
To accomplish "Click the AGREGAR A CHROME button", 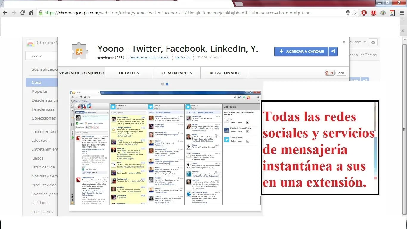I will point(301,52).
